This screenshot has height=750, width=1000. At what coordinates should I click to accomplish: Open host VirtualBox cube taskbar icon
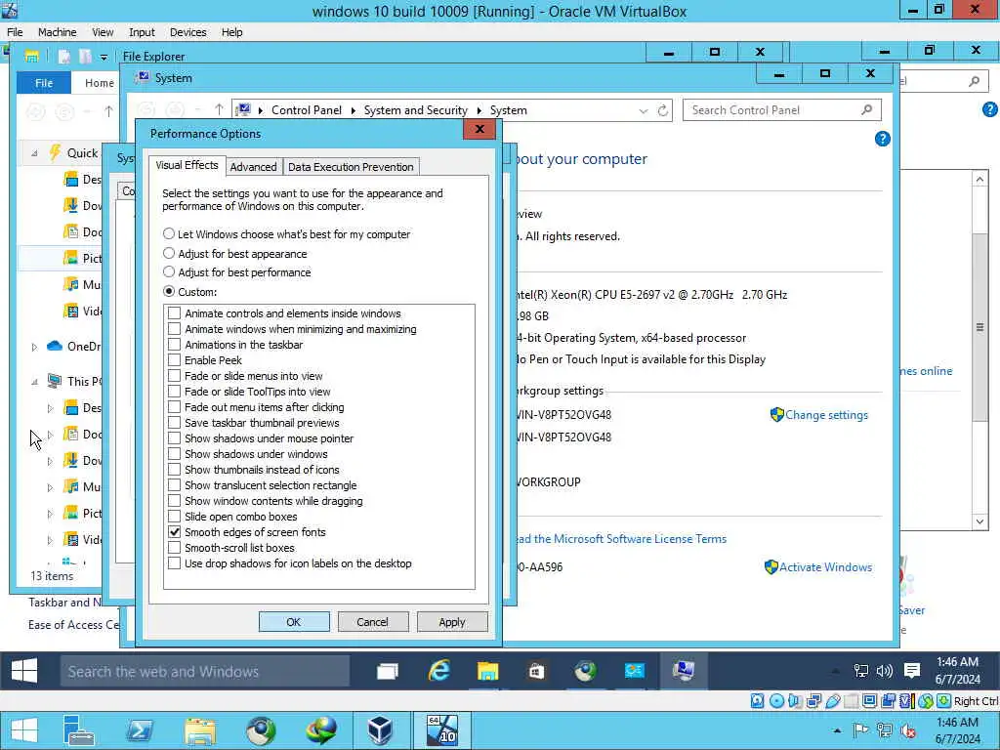380,730
